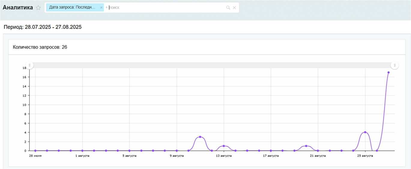Select the 25 августа data point peak

[x=365, y=132]
